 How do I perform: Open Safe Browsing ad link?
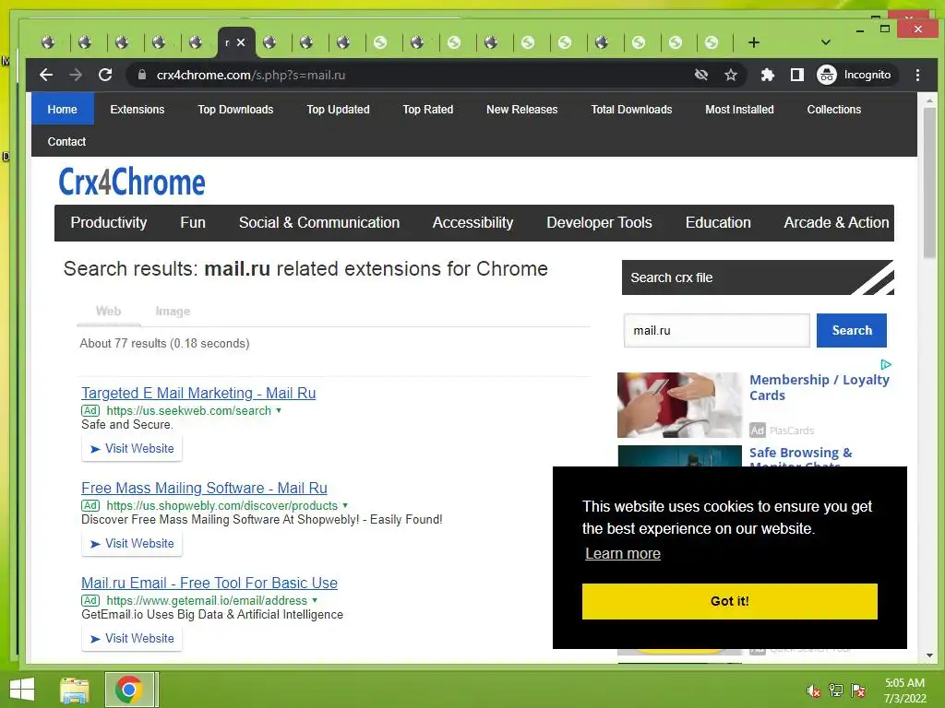pyautogui.click(x=800, y=453)
